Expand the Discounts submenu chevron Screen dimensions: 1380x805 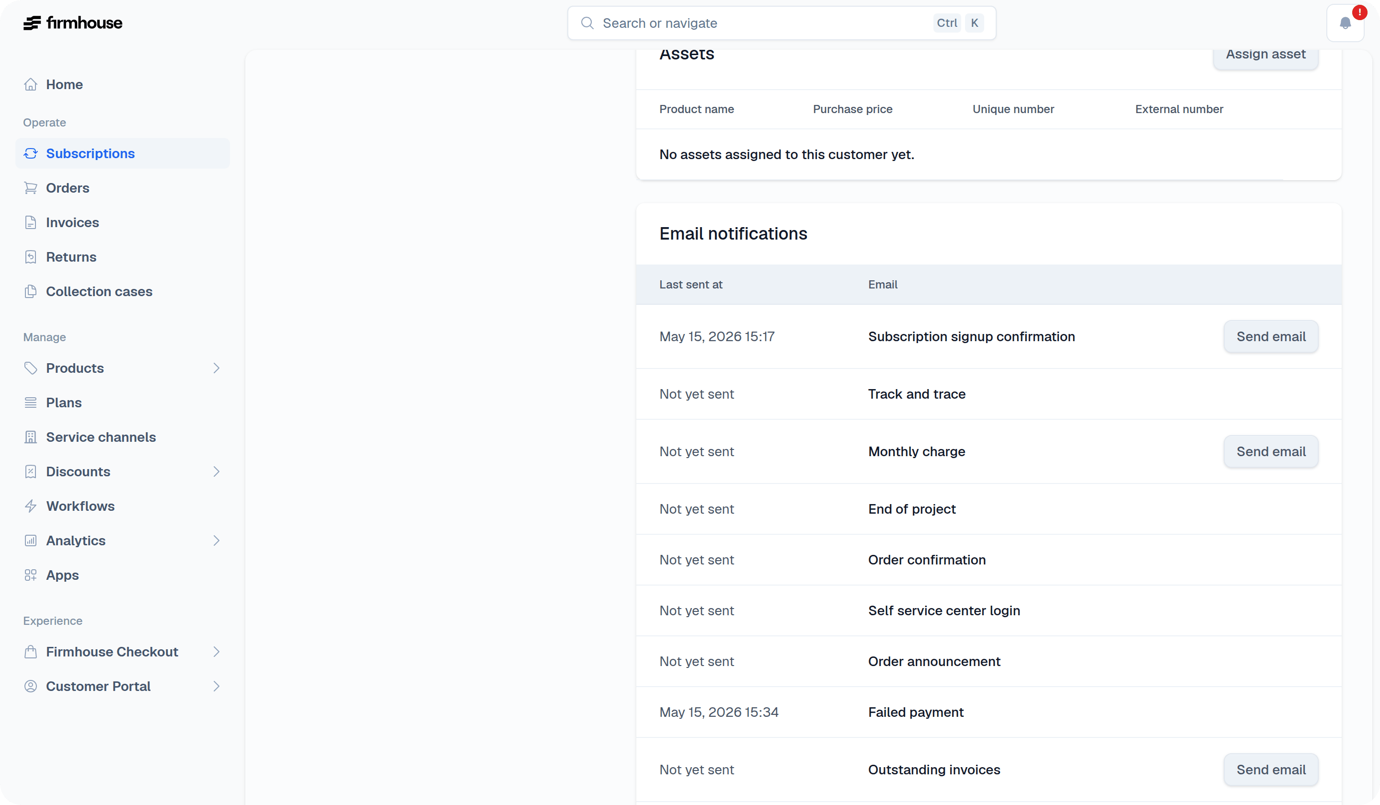coord(216,471)
